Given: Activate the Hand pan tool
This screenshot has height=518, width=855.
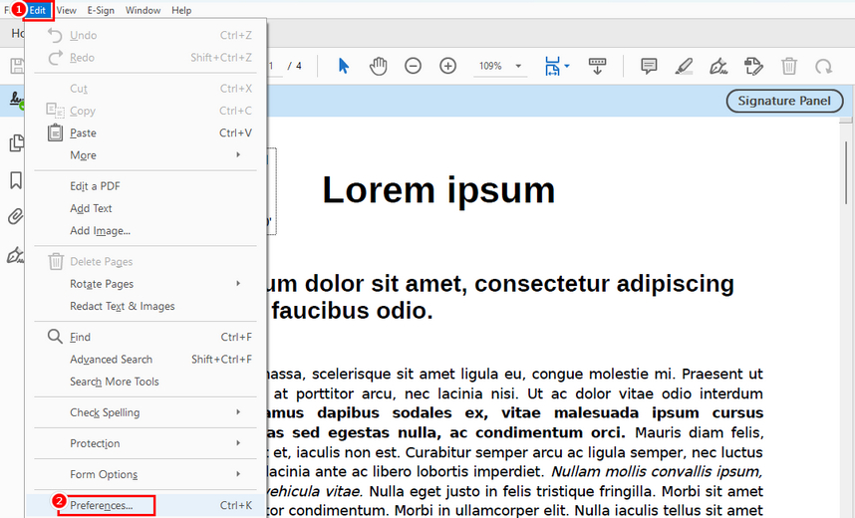Looking at the screenshot, I should pyautogui.click(x=379, y=67).
